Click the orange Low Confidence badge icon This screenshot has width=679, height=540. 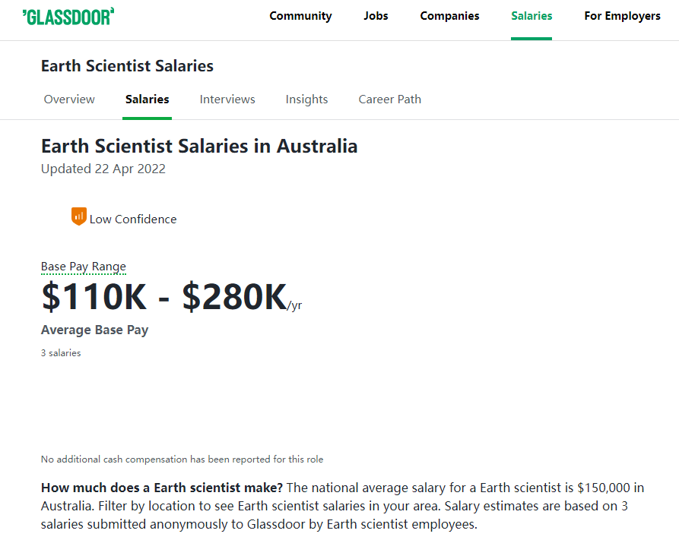click(x=79, y=216)
